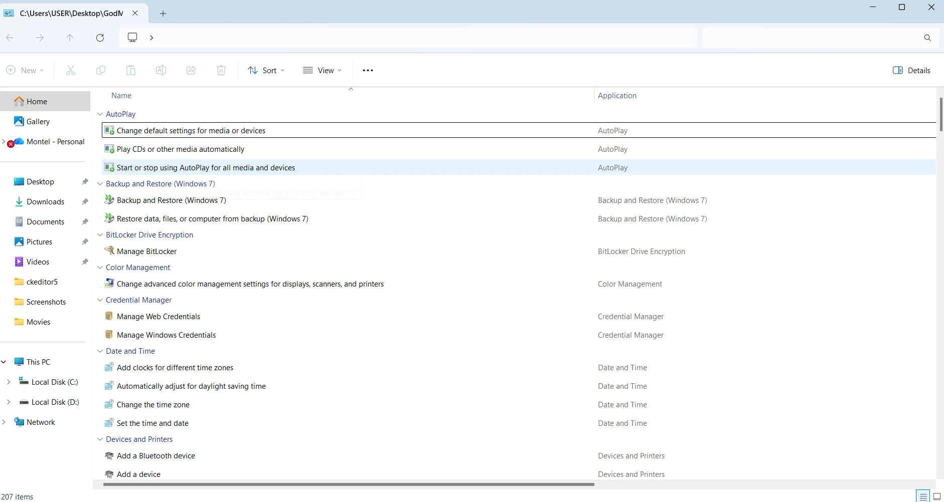Toggle the Details pane
The height and width of the screenshot is (502, 944).
(x=911, y=70)
